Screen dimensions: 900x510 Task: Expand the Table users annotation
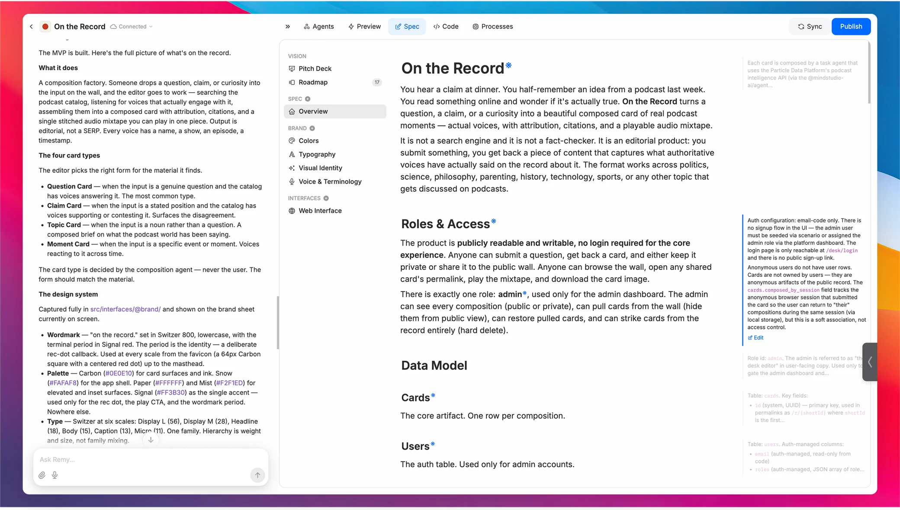click(x=805, y=457)
